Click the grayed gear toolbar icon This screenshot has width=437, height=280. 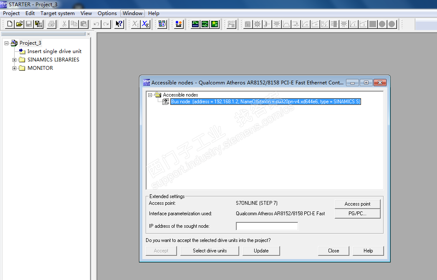pyautogui.click(x=257, y=24)
